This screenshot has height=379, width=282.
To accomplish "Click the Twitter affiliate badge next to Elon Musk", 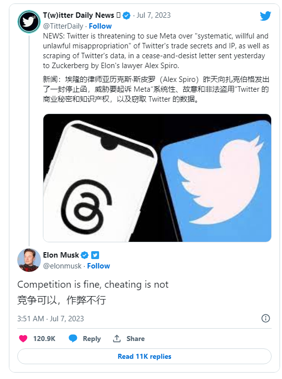I will tap(95, 255).
